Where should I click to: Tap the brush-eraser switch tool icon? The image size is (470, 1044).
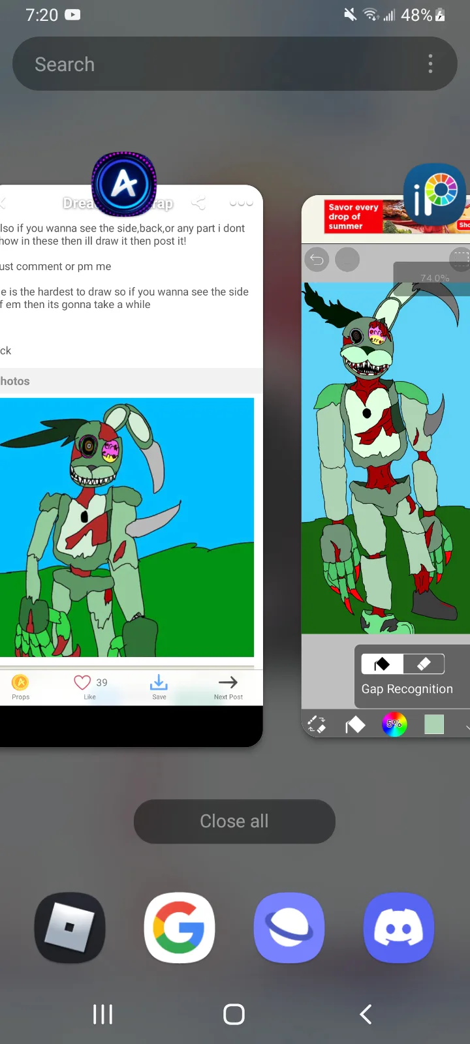(x=317, y=724)
